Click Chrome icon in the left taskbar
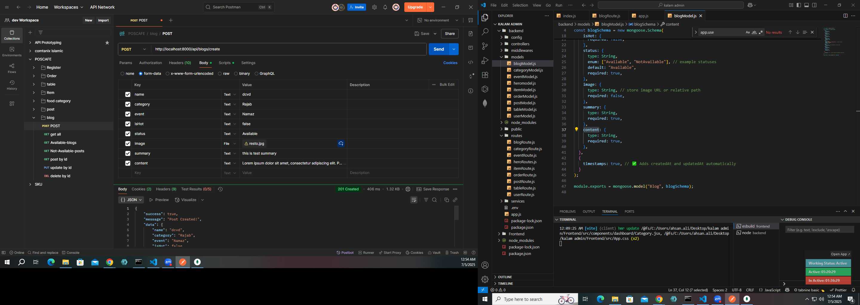This screenshot has height=305, width=860. point(110,262)
